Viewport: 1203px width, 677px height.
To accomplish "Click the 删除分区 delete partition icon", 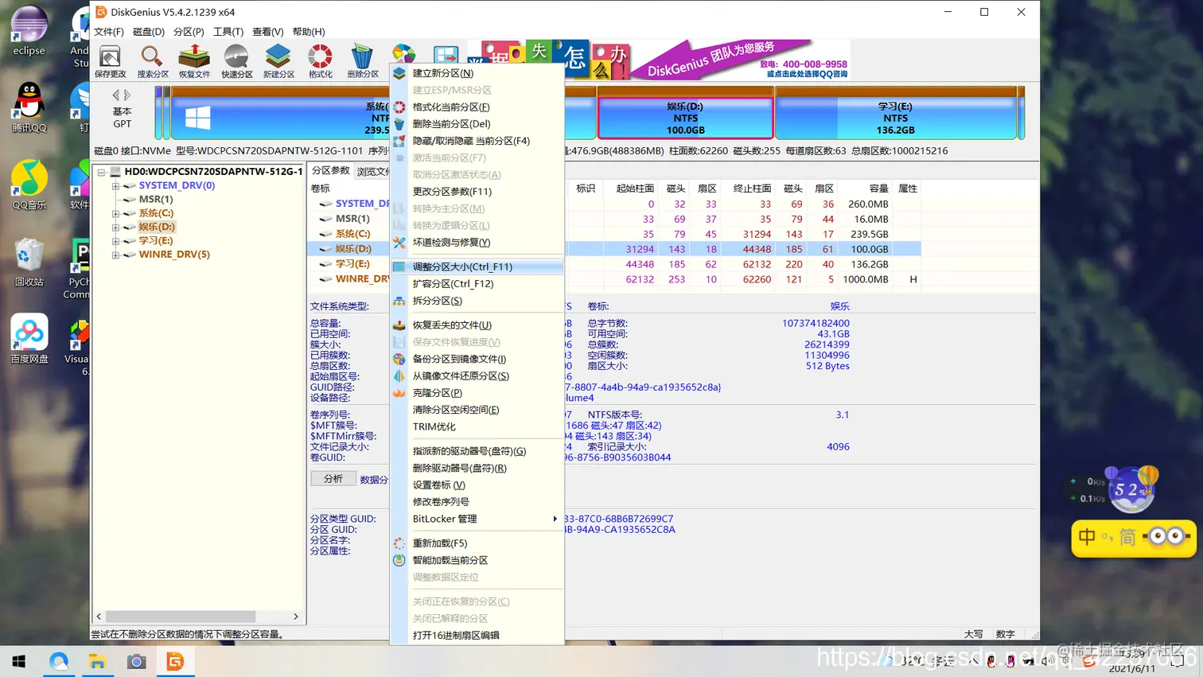I will [x=363, y=59].
